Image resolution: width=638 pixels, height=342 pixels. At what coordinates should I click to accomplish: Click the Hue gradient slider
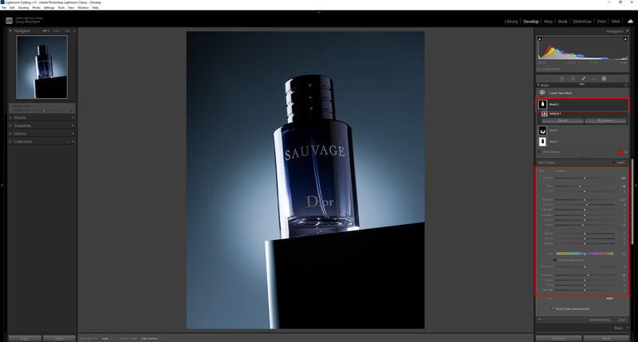coord(585,254)
